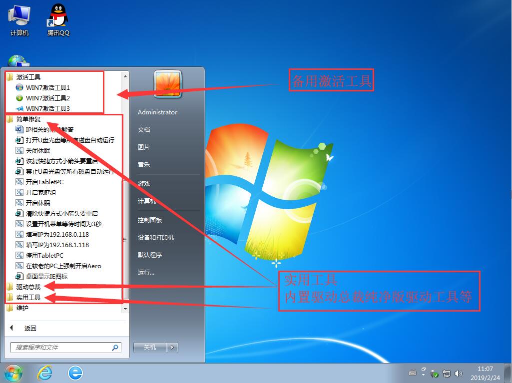The width and height of the screenshot is (512, 383).
Task: Open 图片 from Start menu
Action: pos(144,147)
